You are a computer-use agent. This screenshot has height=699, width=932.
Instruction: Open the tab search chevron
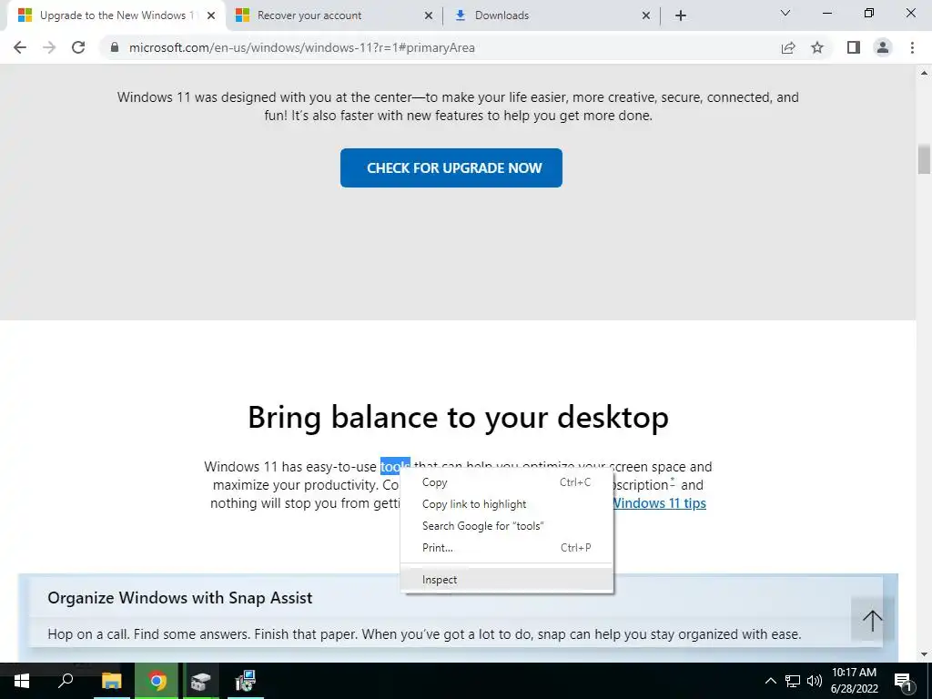(x=785, y=13)
